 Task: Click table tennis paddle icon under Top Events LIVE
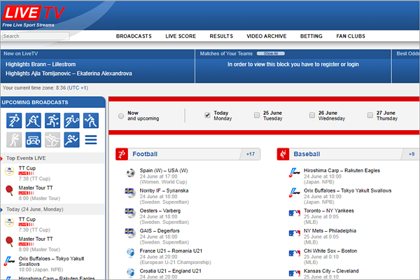[x=9, y=190]
